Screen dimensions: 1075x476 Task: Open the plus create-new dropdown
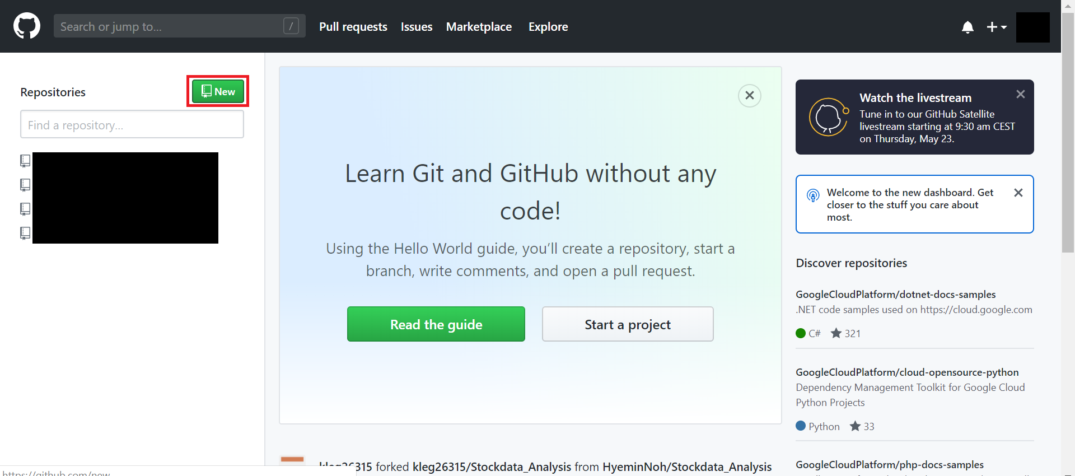997,27
